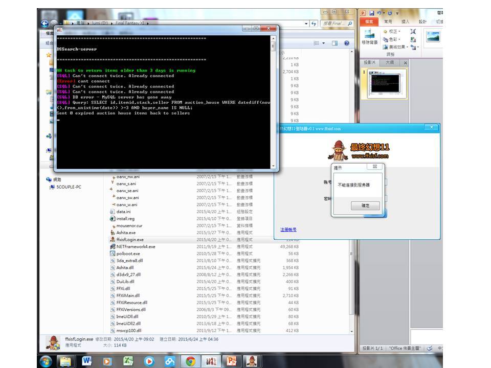Click the console window title bar icon
The image size is (491, 368).
59,30
